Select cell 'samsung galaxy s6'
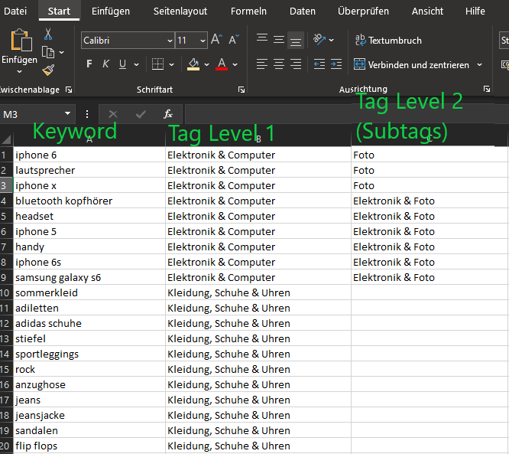Image resolution: width=509 pixels, height=454 pixels. click(89, 277)
